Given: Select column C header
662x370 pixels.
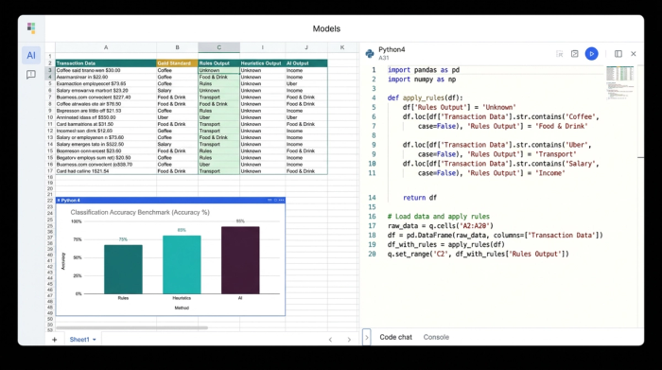Looking at the screenshot, I should (218, 47).
